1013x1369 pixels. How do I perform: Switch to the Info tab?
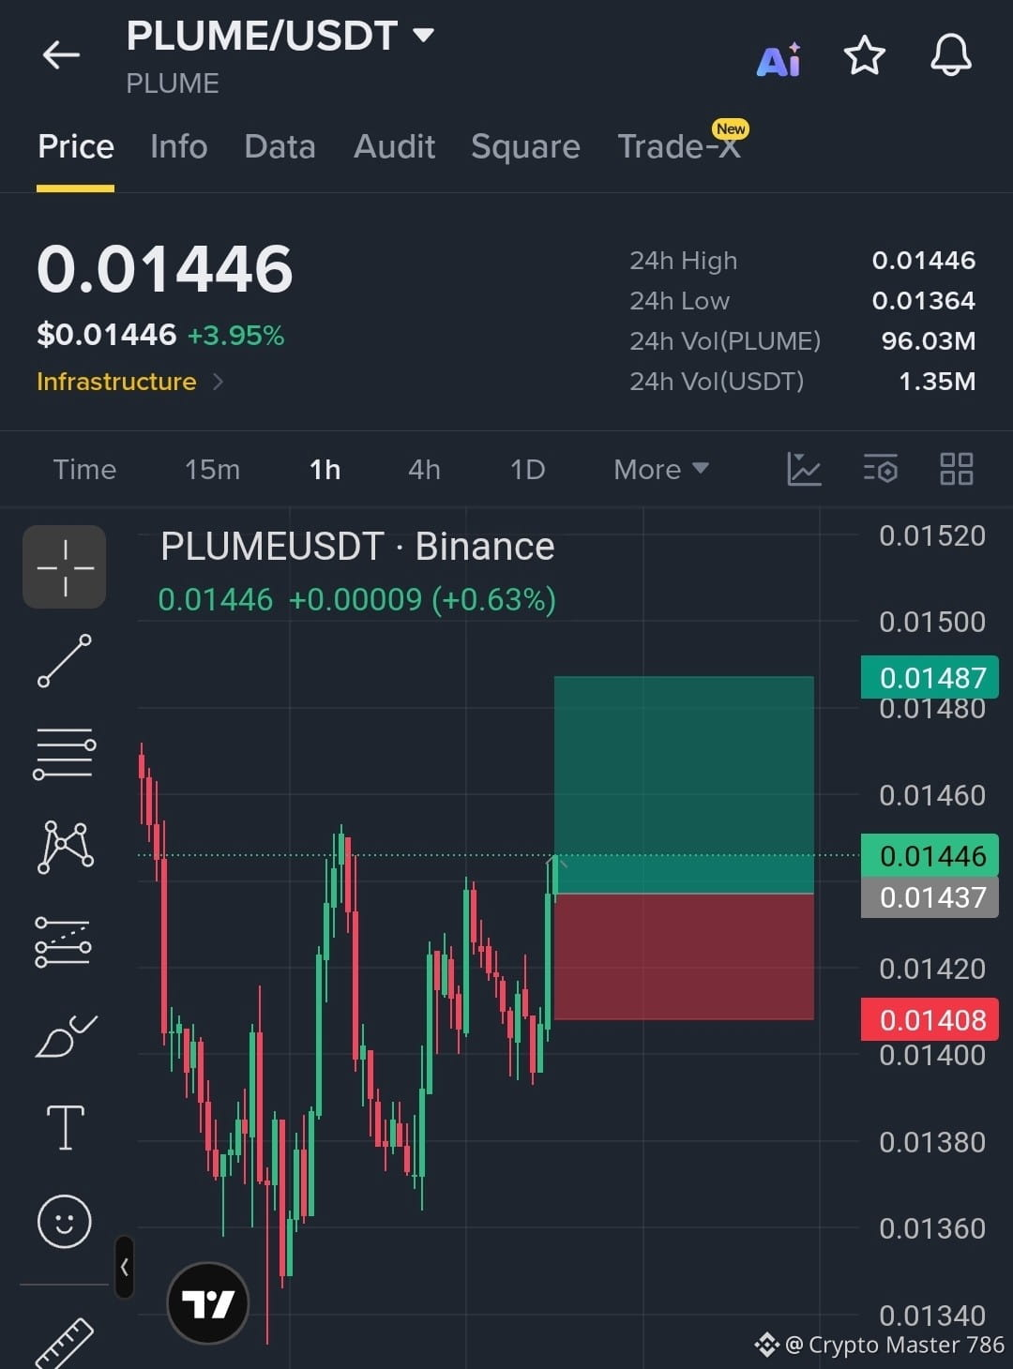point(178,147)
